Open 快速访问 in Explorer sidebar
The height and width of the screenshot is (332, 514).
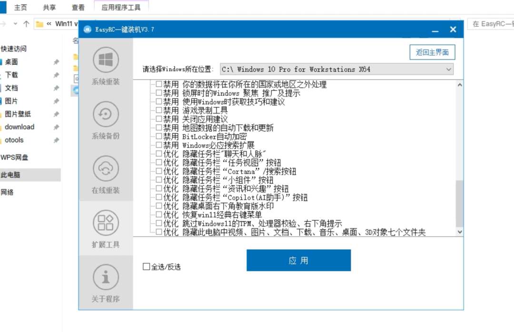tap(14, 49)
